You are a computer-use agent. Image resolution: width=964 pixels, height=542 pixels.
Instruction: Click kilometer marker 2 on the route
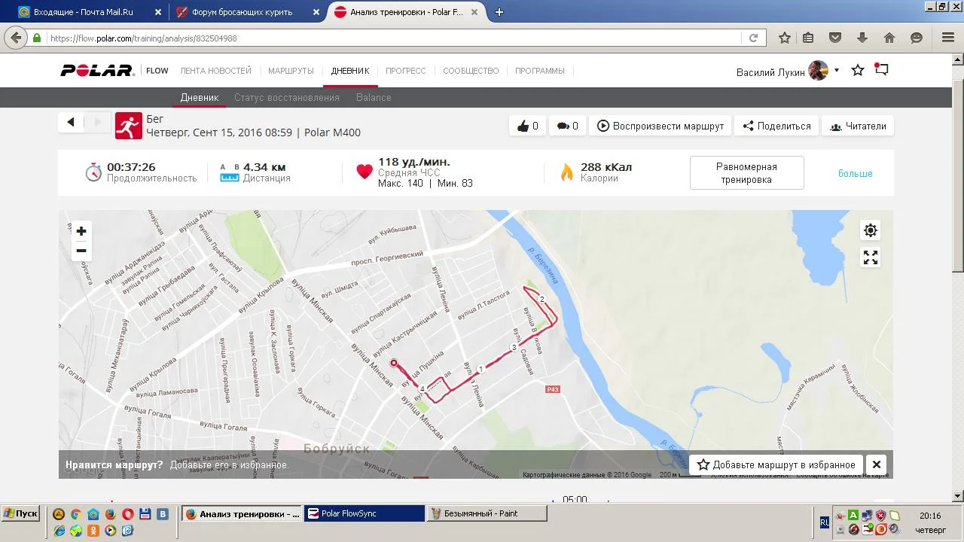click(541, 300)
